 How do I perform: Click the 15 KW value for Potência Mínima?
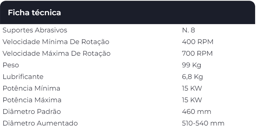pyautogui.click(x=192, y=88)
